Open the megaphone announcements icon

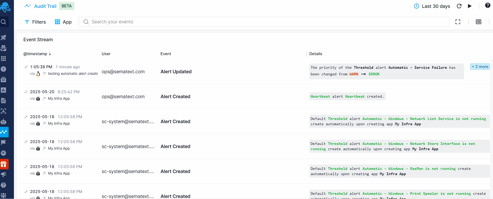[x=3, y=175]
